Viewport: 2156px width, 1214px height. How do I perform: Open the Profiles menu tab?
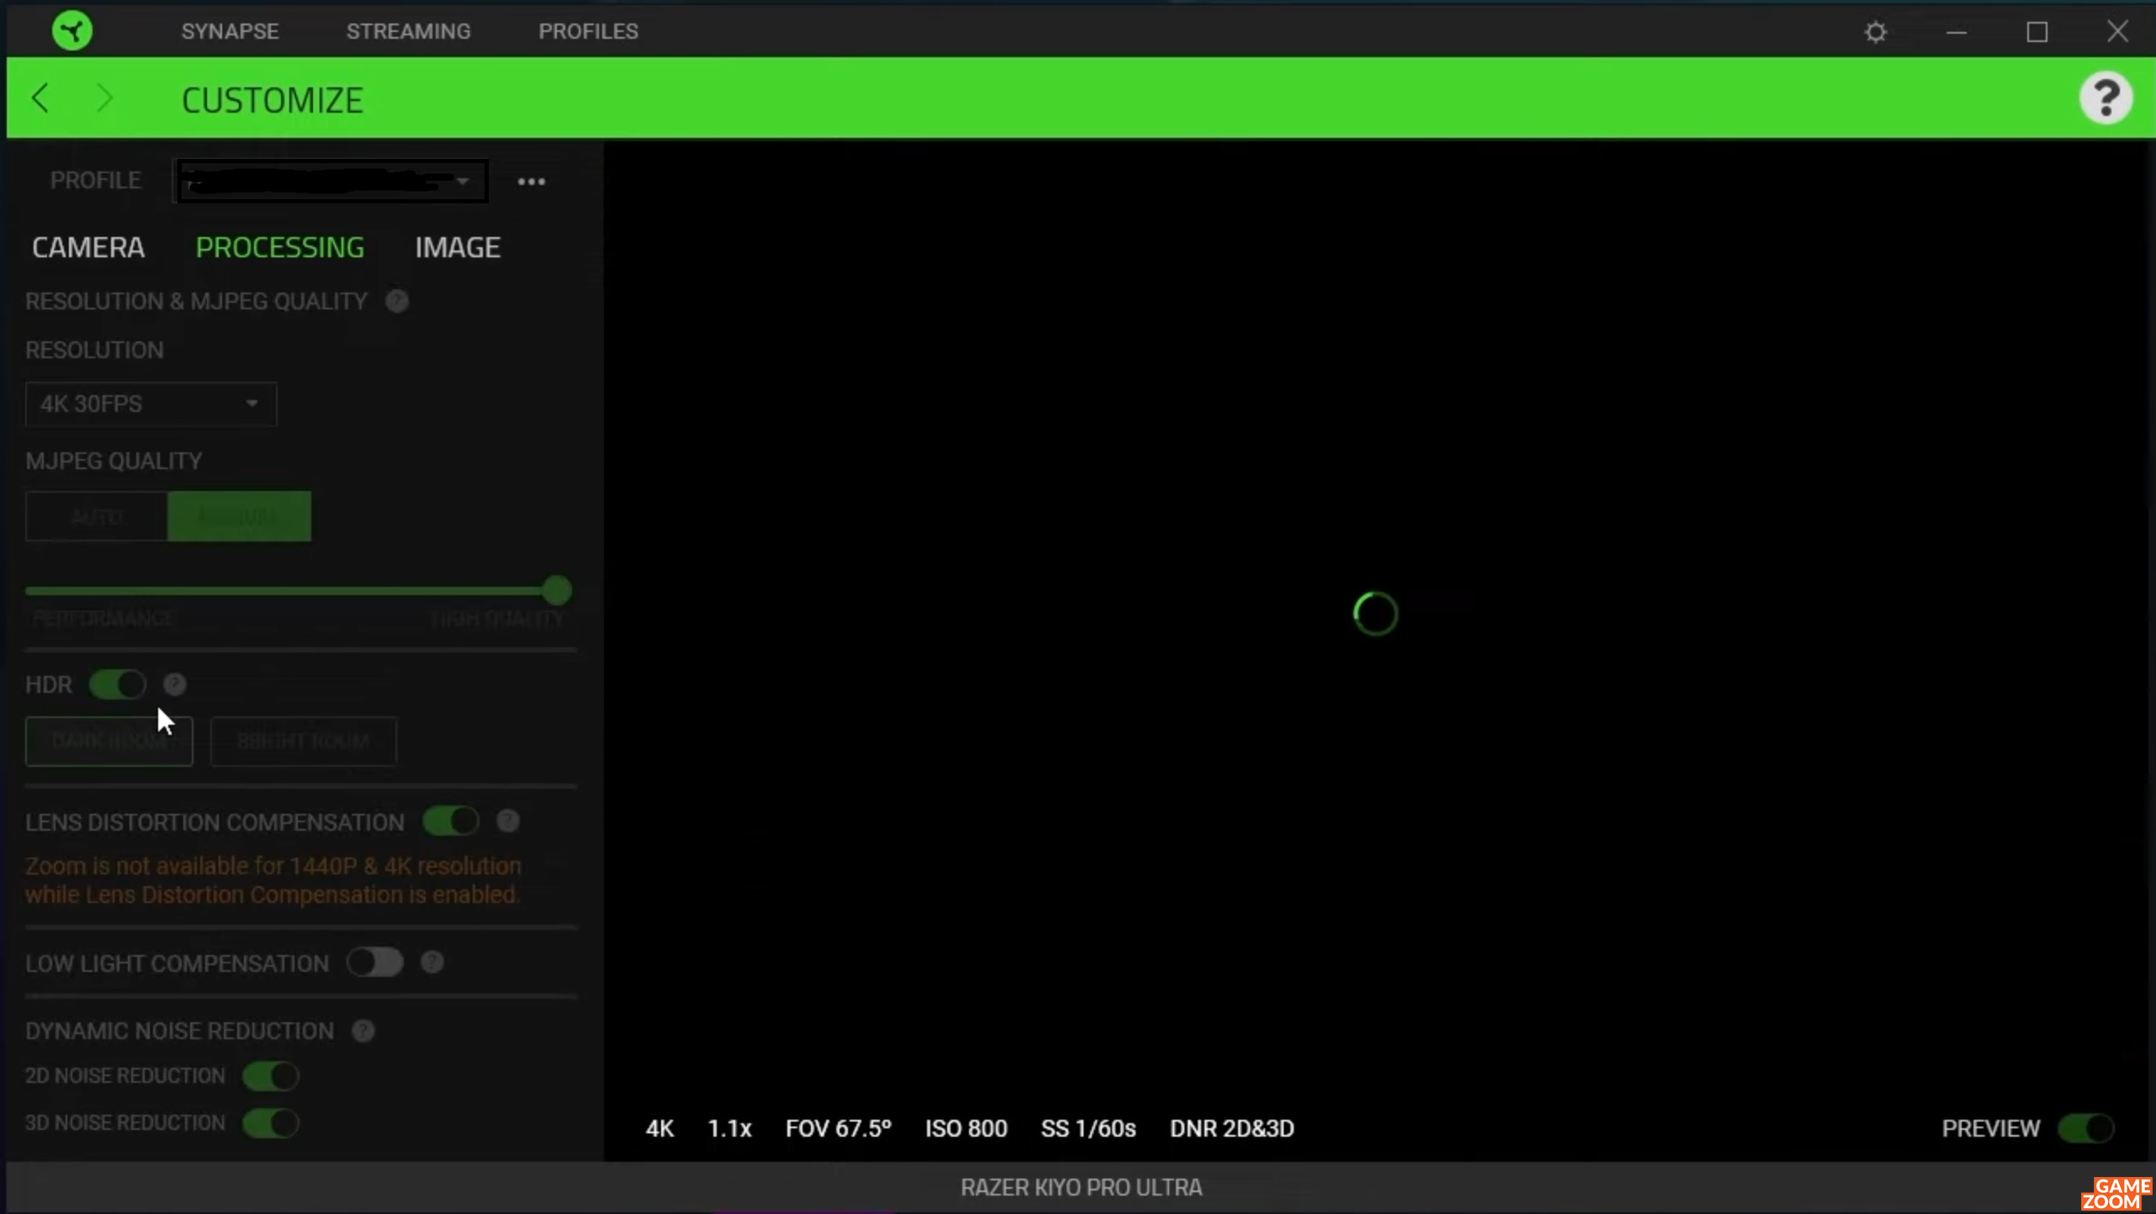(x=588, y=31)
